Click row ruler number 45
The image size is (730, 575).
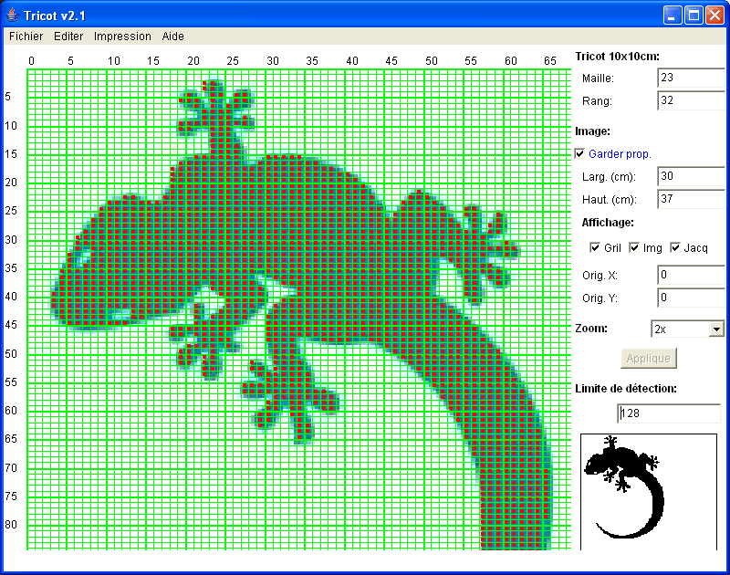pyautogui.click(x=11, y=325)
